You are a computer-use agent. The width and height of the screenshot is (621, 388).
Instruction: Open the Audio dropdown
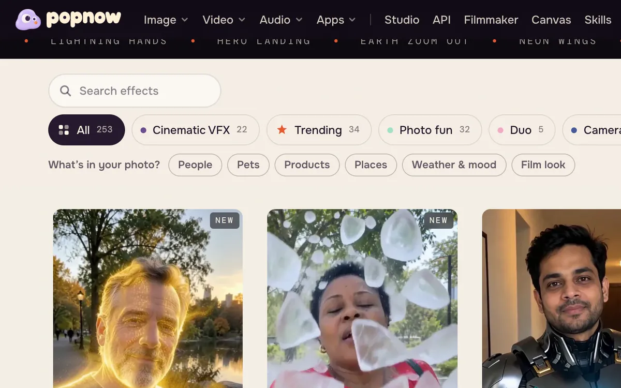281,20
